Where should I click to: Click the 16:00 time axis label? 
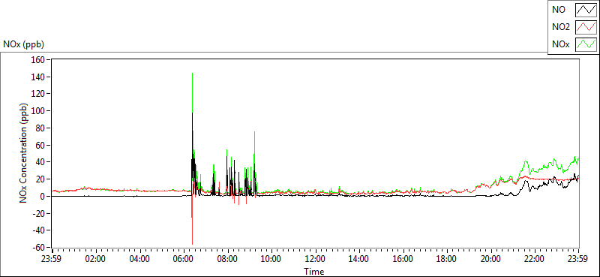click(403, 258)
